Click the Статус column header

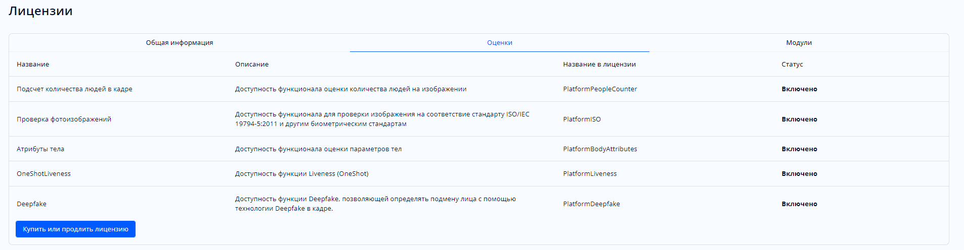click(x=792, y=65)
